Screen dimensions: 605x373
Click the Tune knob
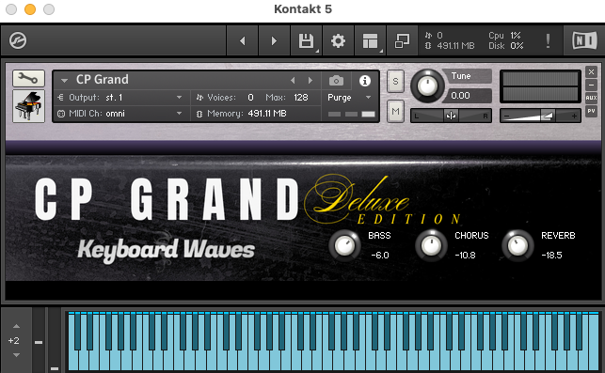(x=427, y=85)
